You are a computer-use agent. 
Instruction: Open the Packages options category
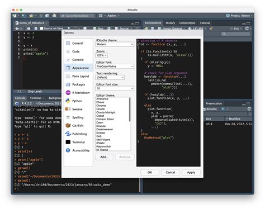point(78,84)
